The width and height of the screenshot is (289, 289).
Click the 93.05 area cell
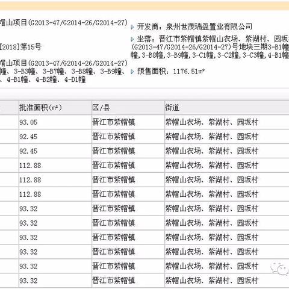[55, 122]
